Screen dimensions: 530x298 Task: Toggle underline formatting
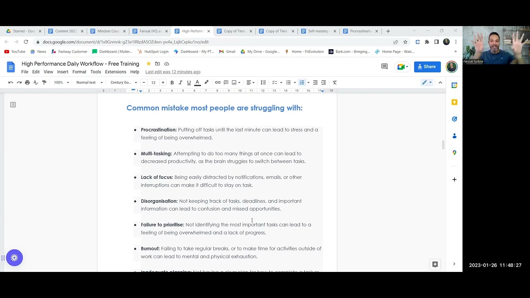point(189,82)
